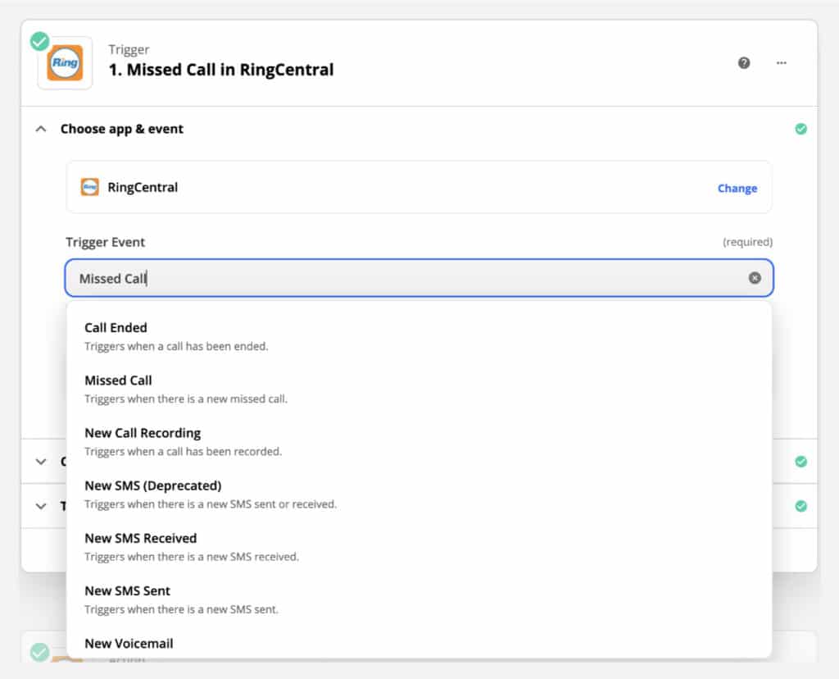Click the green checkmark icon on the bottom step

(39, 652)
